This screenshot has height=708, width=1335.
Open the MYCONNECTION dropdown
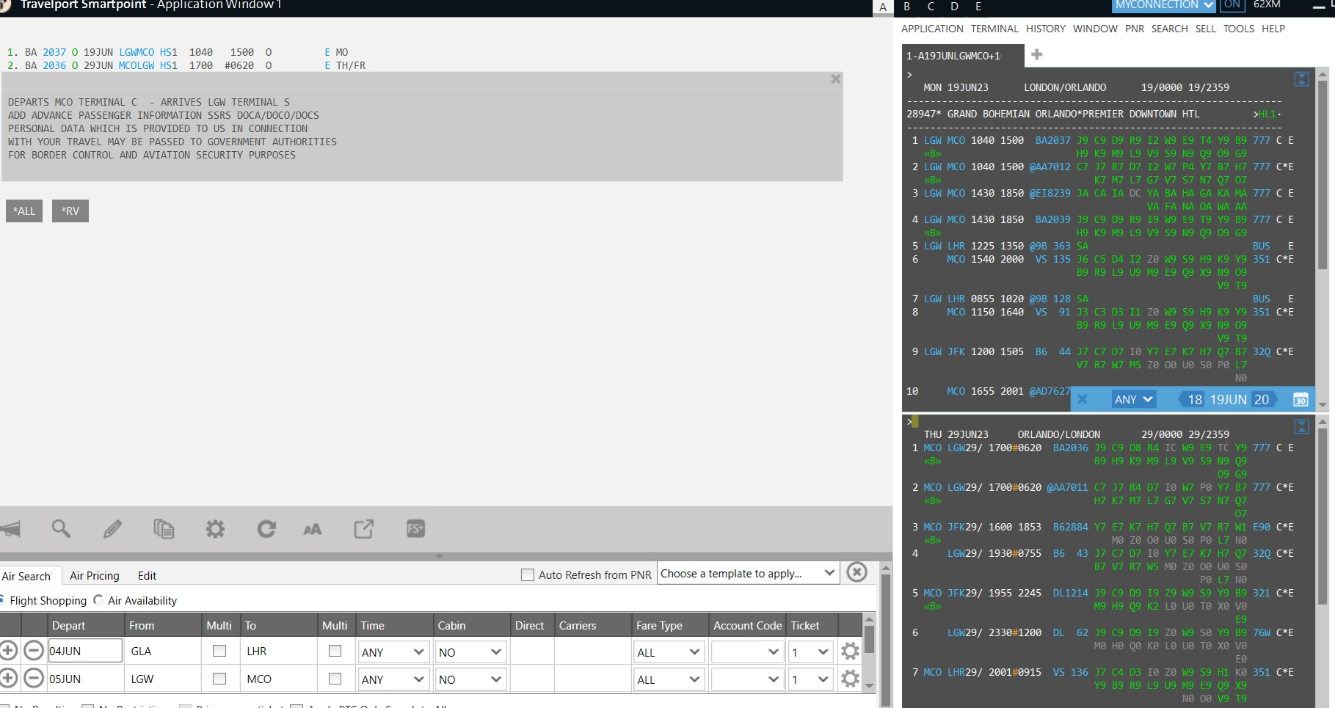(1164, 4)
